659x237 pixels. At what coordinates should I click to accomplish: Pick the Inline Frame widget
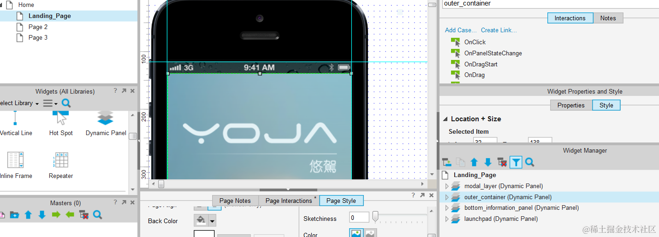[x=16, y=166]
